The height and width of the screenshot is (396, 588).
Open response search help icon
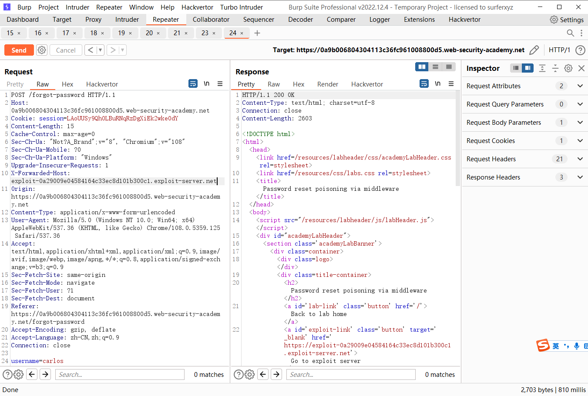239,374
